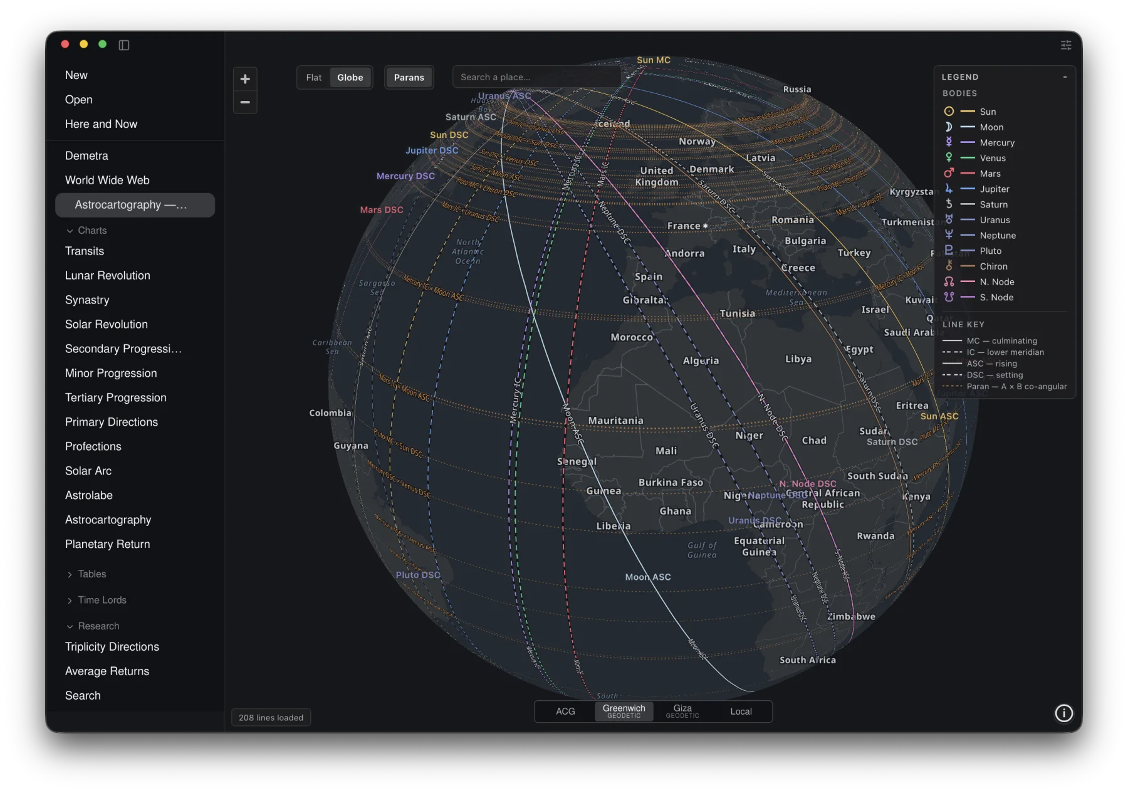Click the N. Node glyph in legend
Image resolution: width=1128 pixels, height=793 pixels.
click(949, 282)
